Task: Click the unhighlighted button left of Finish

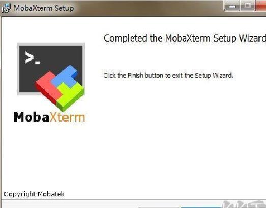Action: [x=159, y=207]
